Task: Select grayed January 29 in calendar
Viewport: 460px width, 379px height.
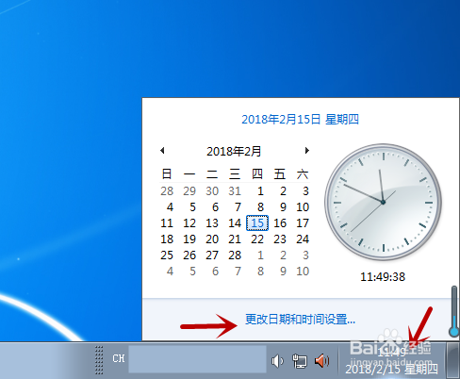Action: [189, 191]
